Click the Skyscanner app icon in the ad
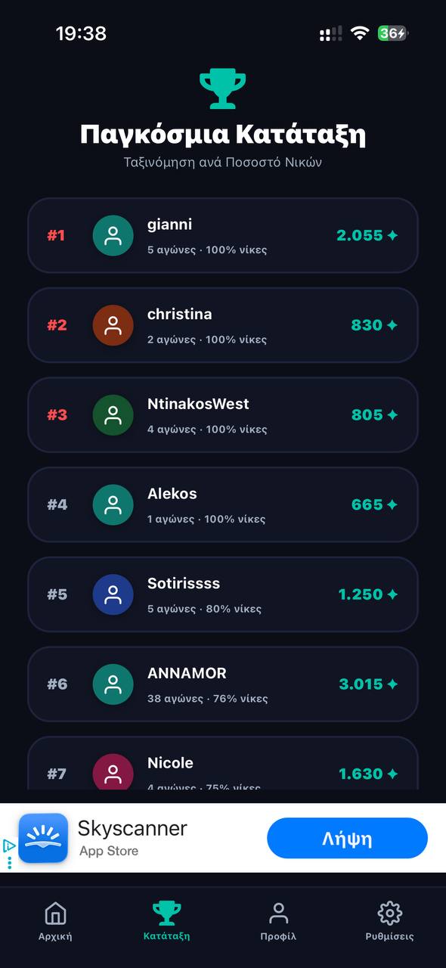Viewport: 446px width, 968px height. point(43,838)
